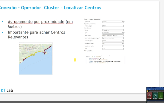Click the code snippet image below the form
Screen dimensions: 164x103
(x=105, y=60)
